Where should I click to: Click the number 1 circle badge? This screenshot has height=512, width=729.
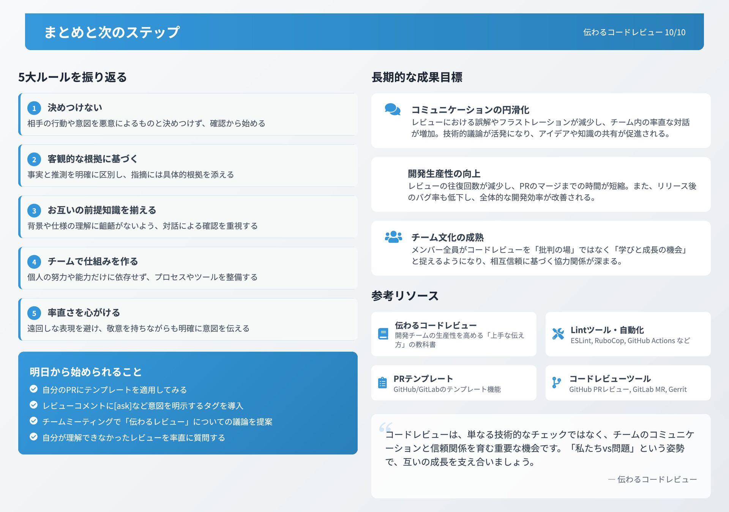[x=34, y=108]
